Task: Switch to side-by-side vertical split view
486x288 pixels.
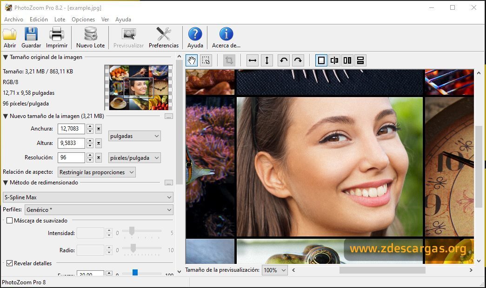Action: (x=347, y=60)
